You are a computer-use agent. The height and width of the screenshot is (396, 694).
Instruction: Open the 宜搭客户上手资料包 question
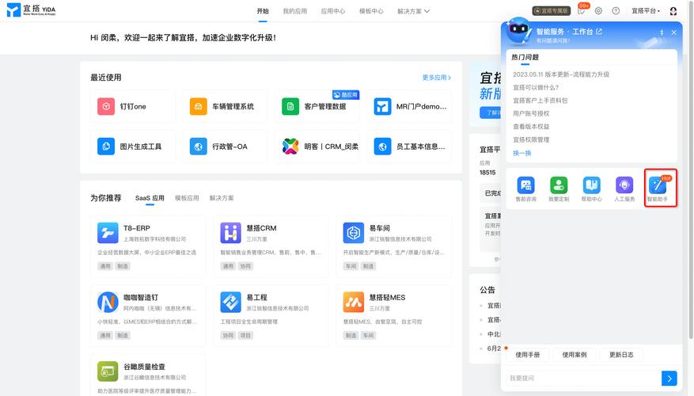click(x=540, y=101)
